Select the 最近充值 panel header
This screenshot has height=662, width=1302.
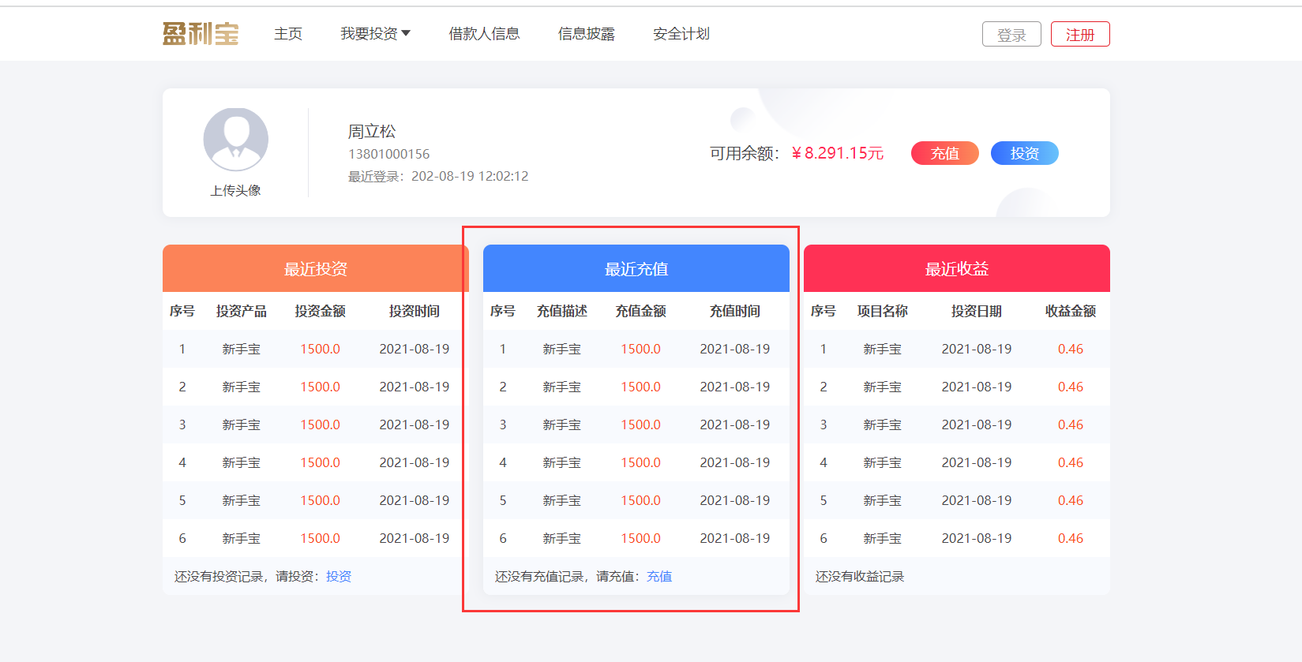(x=636, y=268)
